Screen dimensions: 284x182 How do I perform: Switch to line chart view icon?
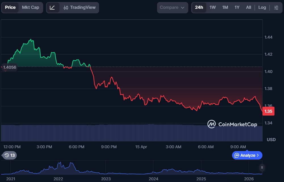(x=53, y=8)
